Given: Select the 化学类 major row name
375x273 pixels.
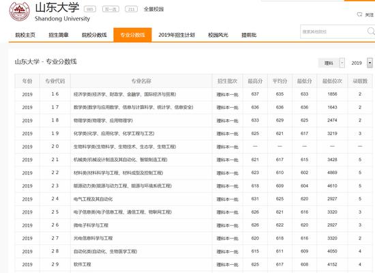Looking at the screenshot, I should 114,133.
